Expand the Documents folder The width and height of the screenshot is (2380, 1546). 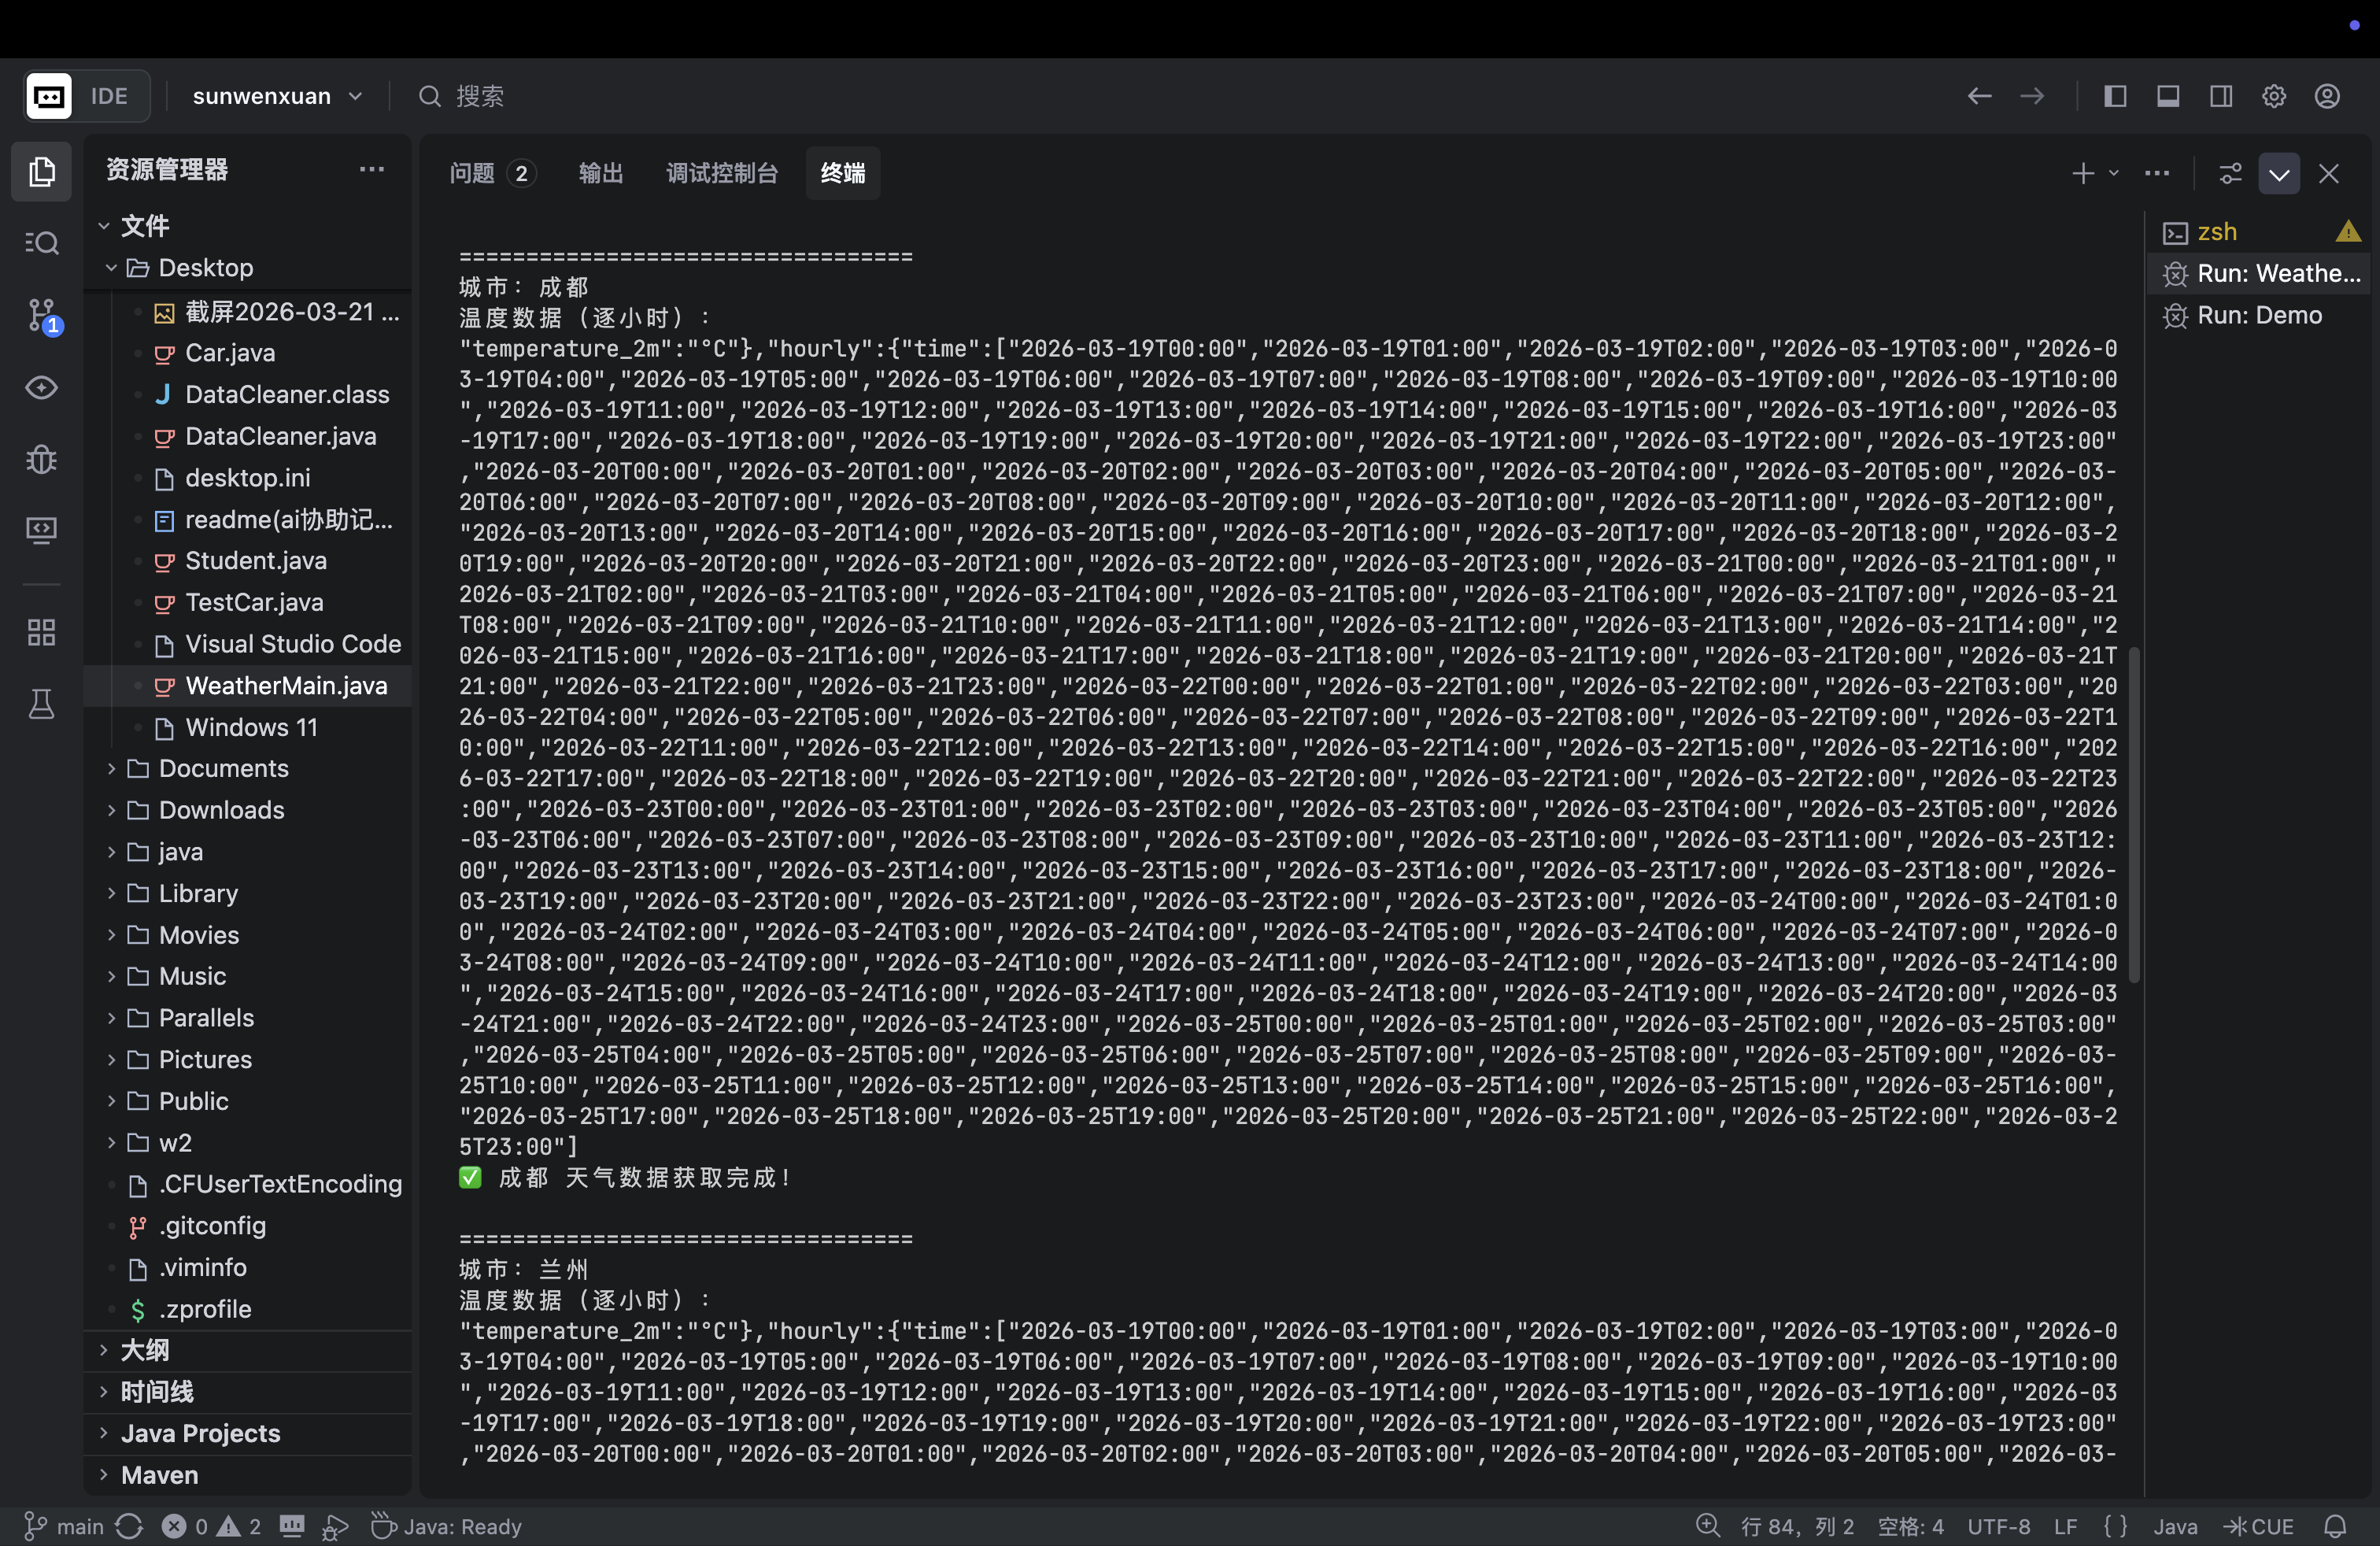point(222,768)
